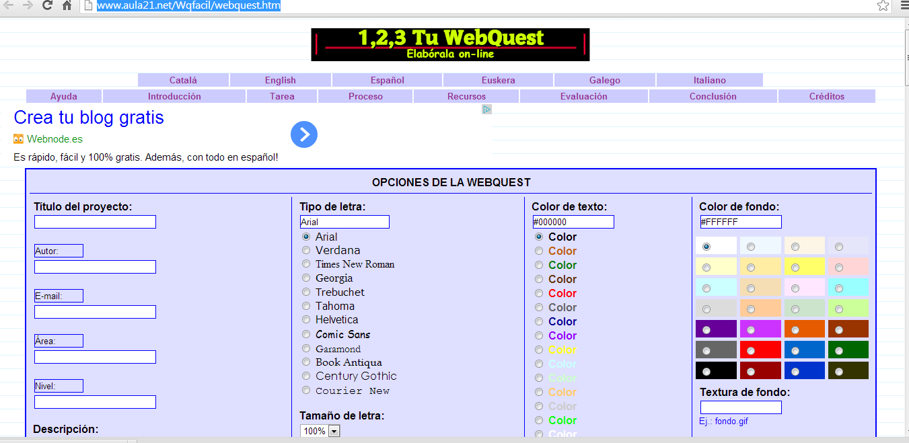This screenshot has height=443, width=909.
Task: Switch language to Galego
Action: (605, 80)
